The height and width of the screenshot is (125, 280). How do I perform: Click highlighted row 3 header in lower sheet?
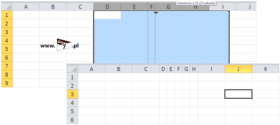tap(72, 94)
